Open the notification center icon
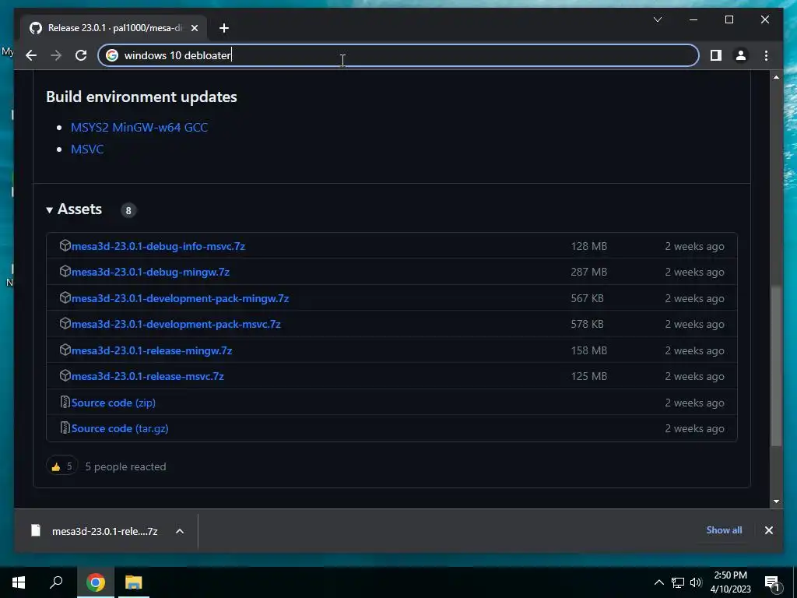 pos(772,583)
